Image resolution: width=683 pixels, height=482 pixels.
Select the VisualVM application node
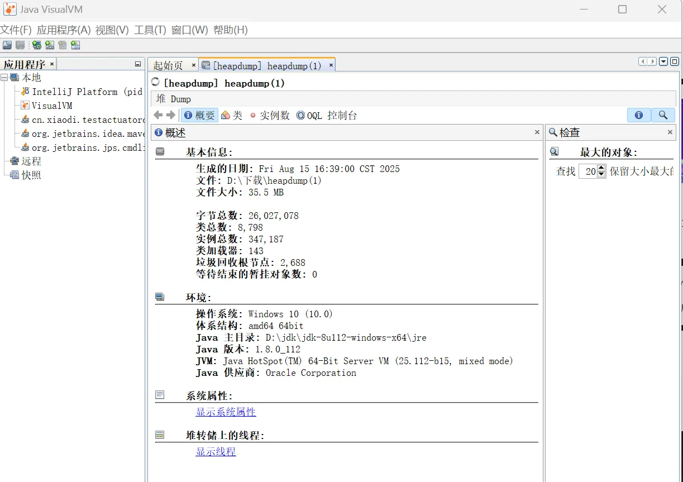51,106
